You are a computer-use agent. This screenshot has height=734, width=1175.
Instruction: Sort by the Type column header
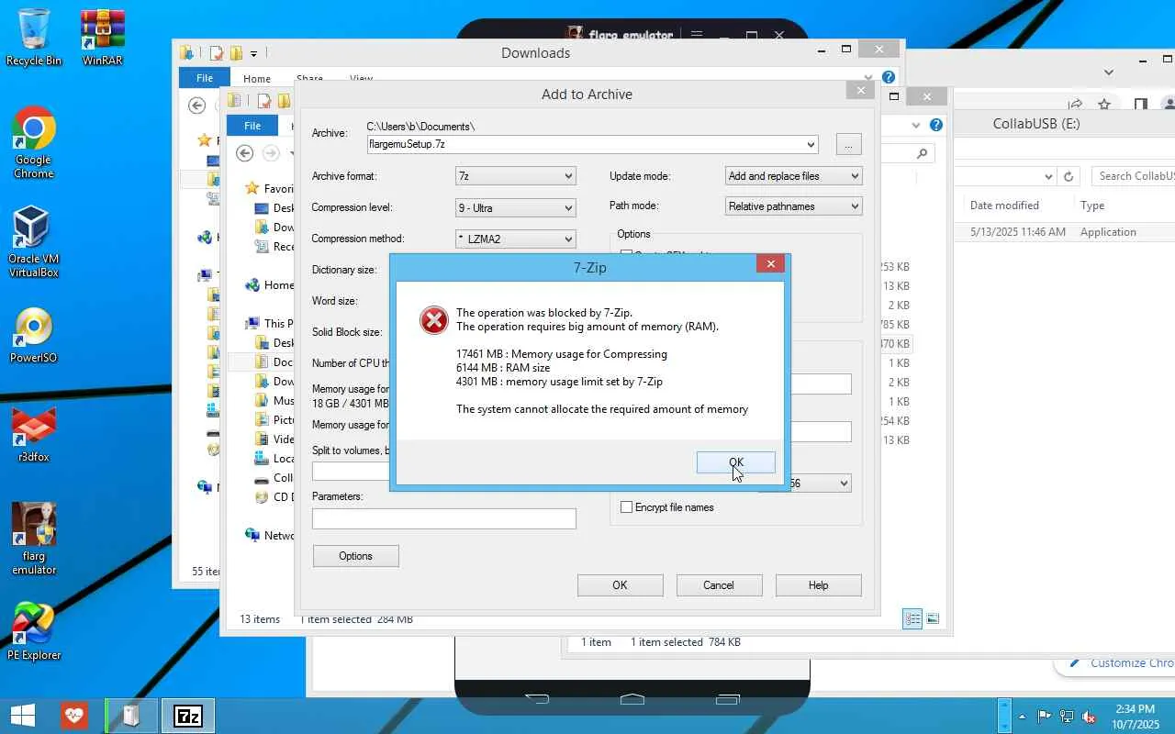tap(1092, 206)
